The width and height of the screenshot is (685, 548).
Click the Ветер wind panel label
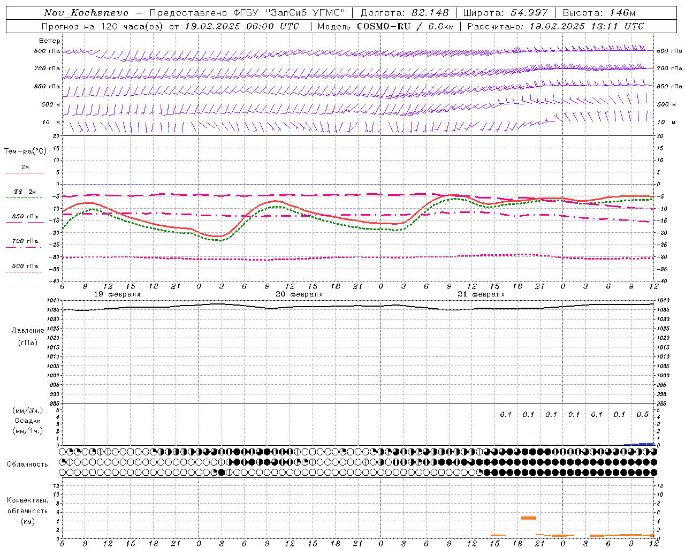tap(50, 41)
